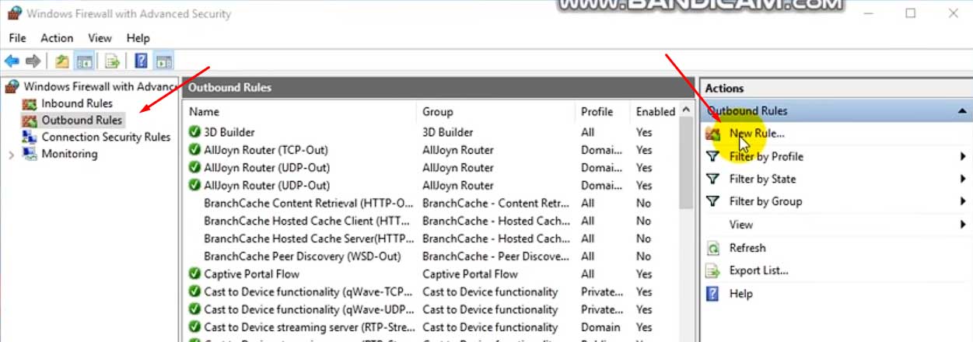Viewport: 973px width, 342px height.
Task: Click the Up One Level folder icon
Action: coord(62,61)
